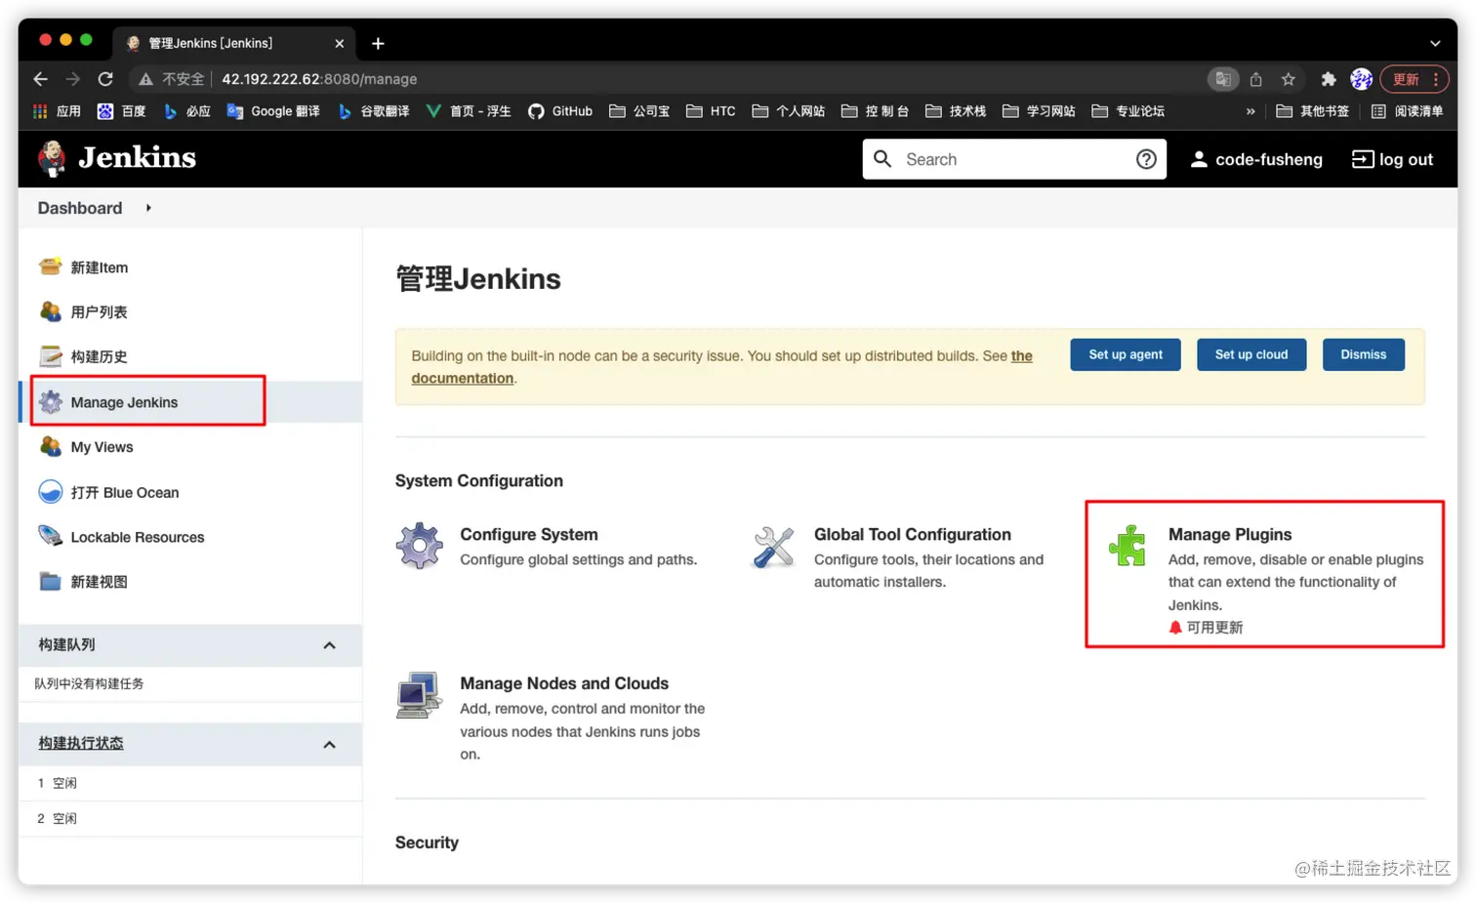Click the My Views icon
This screenshot has width=1476, height=903.
(x=50, y=446)
